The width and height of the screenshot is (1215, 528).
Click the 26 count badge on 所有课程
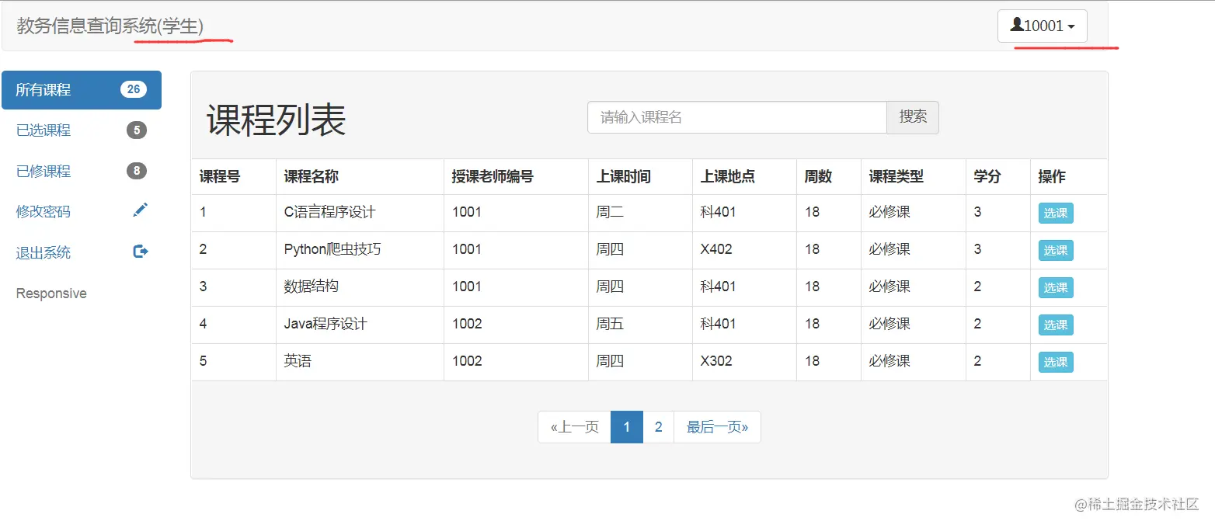coord(134,89)
